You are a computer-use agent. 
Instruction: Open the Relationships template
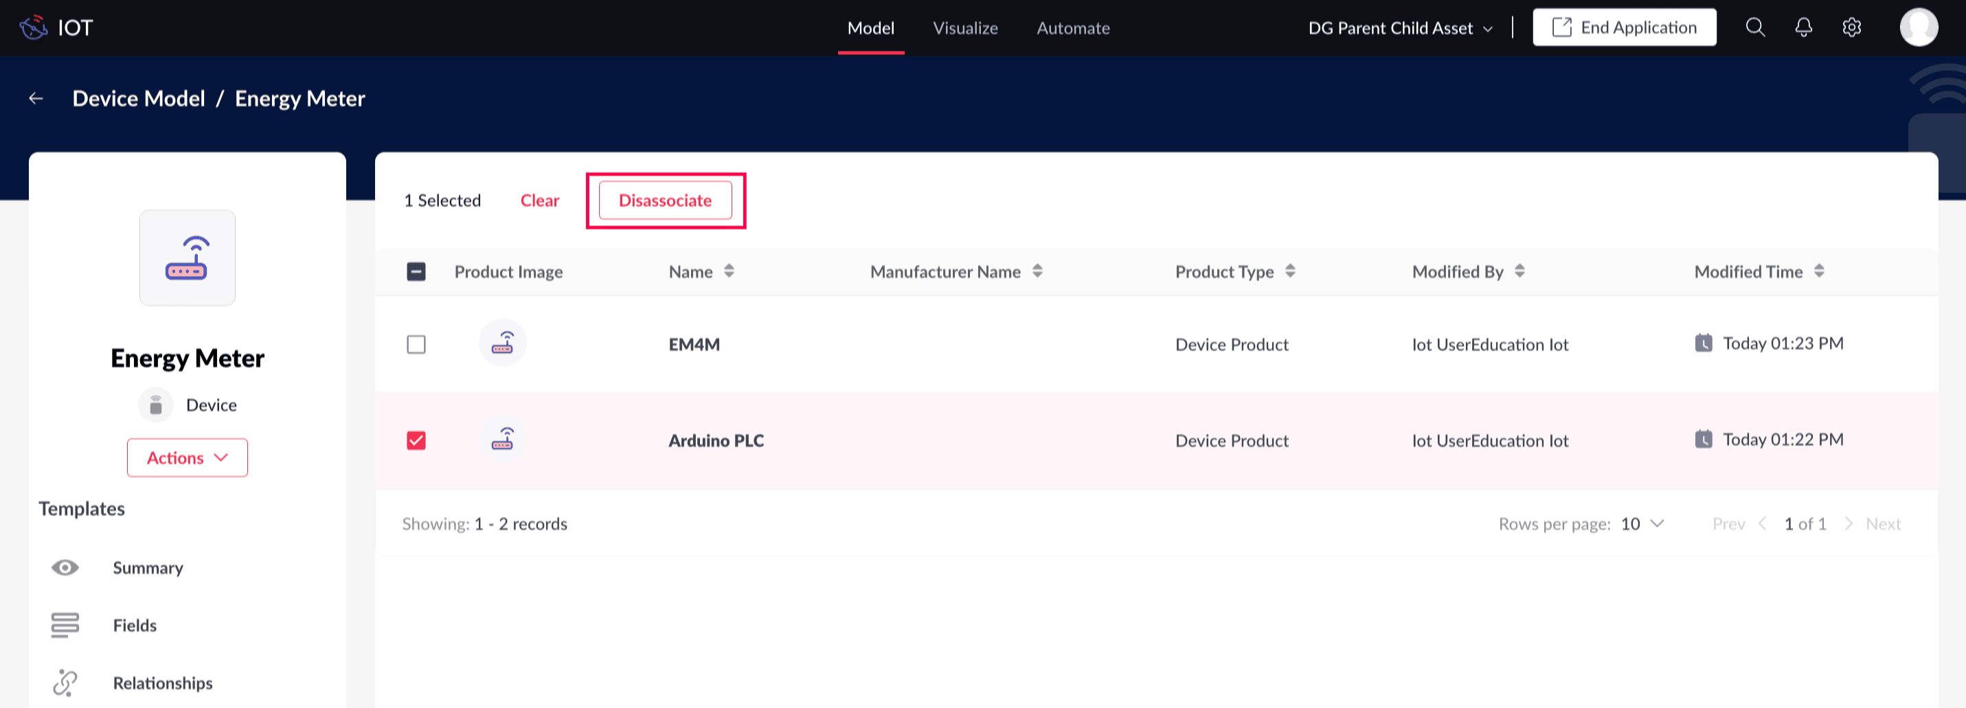tap(163, 683)
